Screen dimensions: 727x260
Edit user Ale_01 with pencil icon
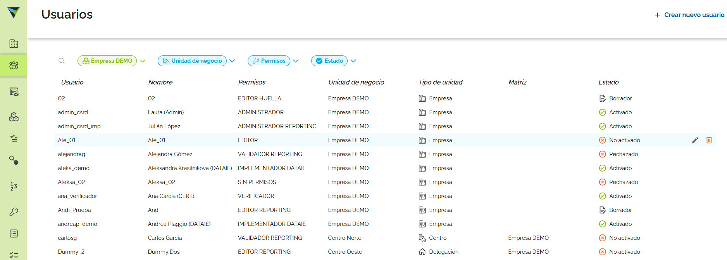(x=695, y=140)
